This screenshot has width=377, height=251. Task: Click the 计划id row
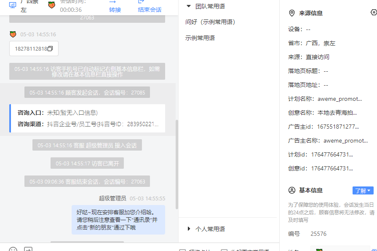(x=321, y=154)
